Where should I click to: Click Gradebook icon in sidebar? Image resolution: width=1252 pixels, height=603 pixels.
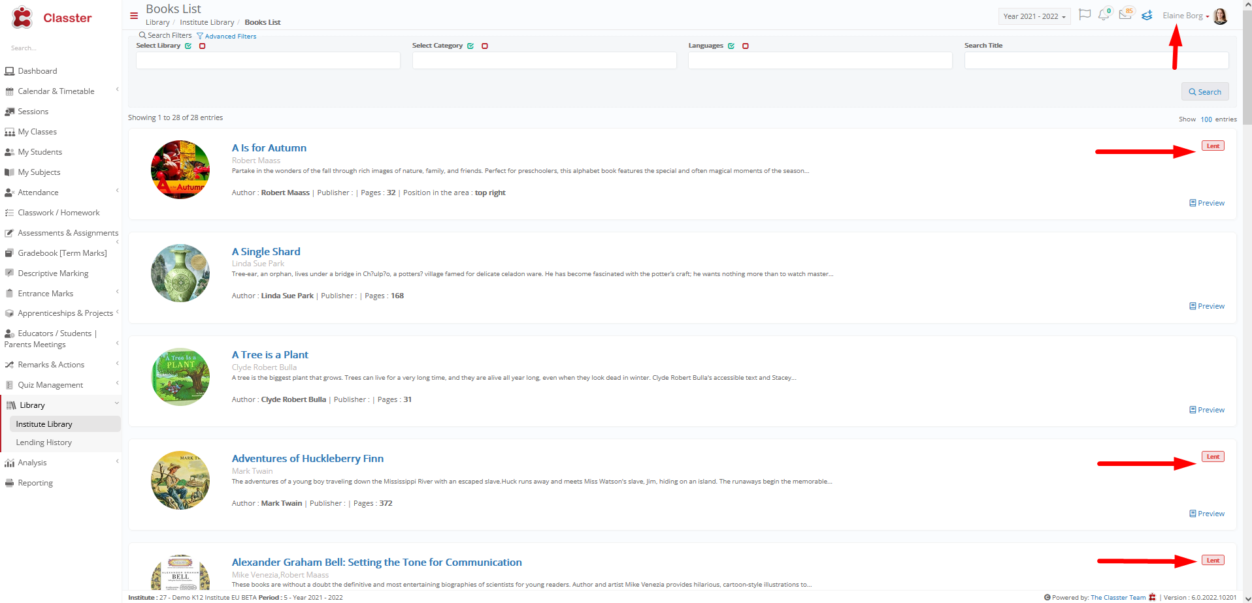coord(9,253)
